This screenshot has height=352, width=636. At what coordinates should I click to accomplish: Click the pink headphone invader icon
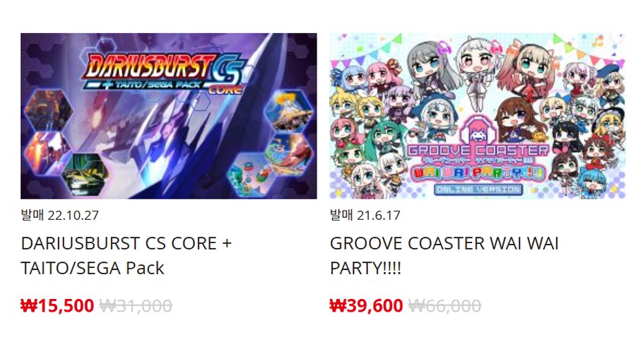point(478,130)
